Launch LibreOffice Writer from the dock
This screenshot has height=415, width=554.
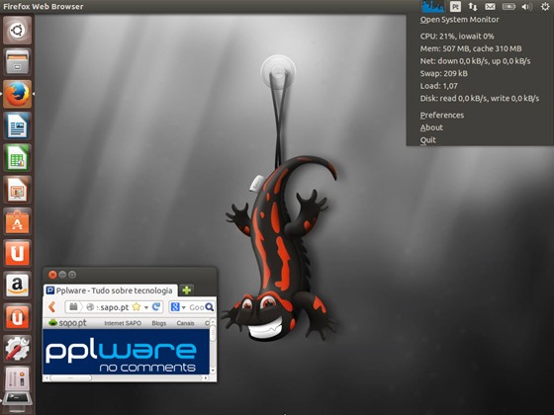point(17,125)
